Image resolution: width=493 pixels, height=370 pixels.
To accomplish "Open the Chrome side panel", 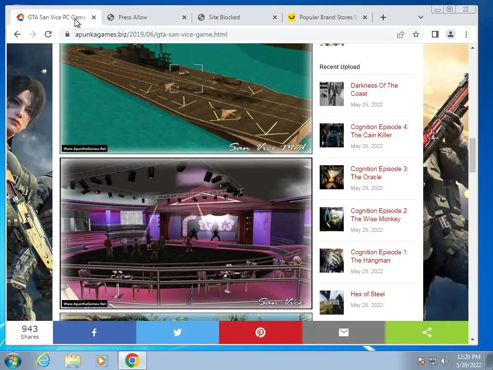I will point(435,34).
